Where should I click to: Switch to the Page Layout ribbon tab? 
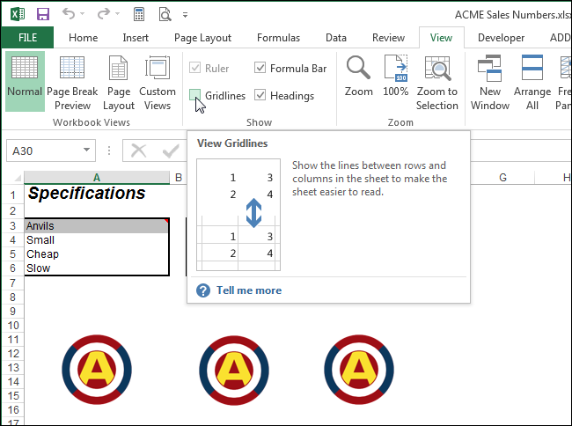click(202, 38)
